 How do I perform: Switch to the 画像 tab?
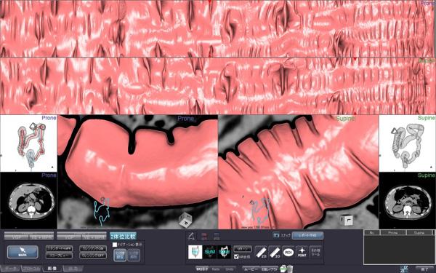pyautogui.click(x=52, y=269)
